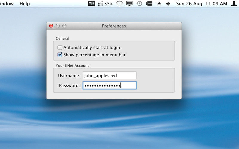Open the Time Machine menu bar icon
This screenshot has width=239, height=149.
pos(139,4)
